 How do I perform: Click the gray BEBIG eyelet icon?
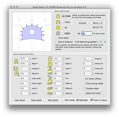tap(58, 33)
